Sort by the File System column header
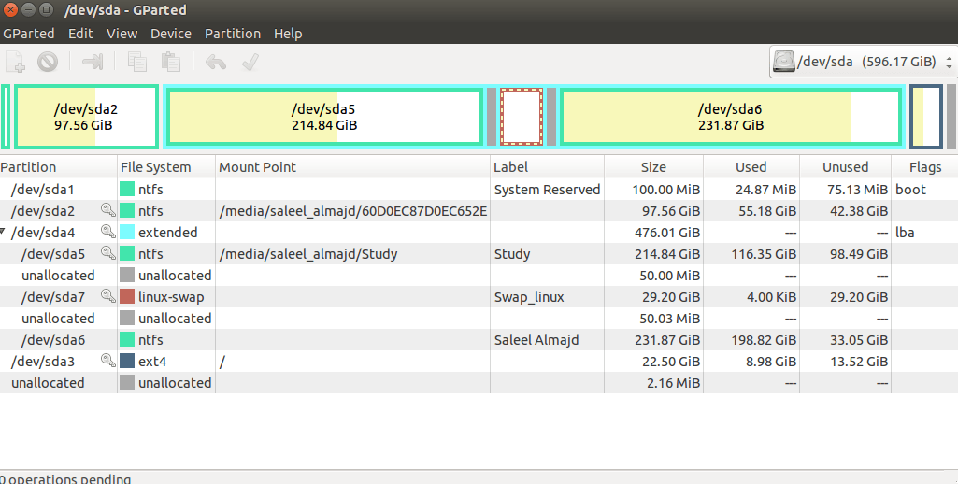 coord(155,167)
